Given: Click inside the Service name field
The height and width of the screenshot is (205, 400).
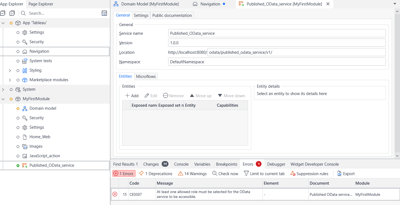Looking at the screenshot, I should (277, 33).
